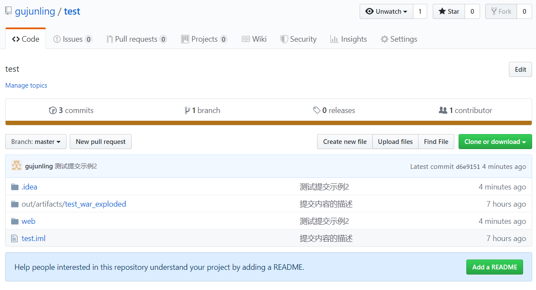536x290 pixels.
Task: Click the repository book icon beside gujunling
Action: (9, 11)
